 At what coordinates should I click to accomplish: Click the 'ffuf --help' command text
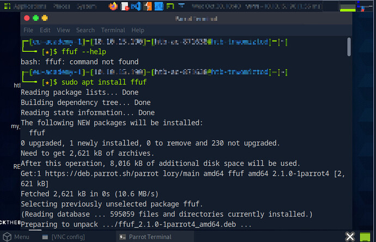[x=84, y=52]
